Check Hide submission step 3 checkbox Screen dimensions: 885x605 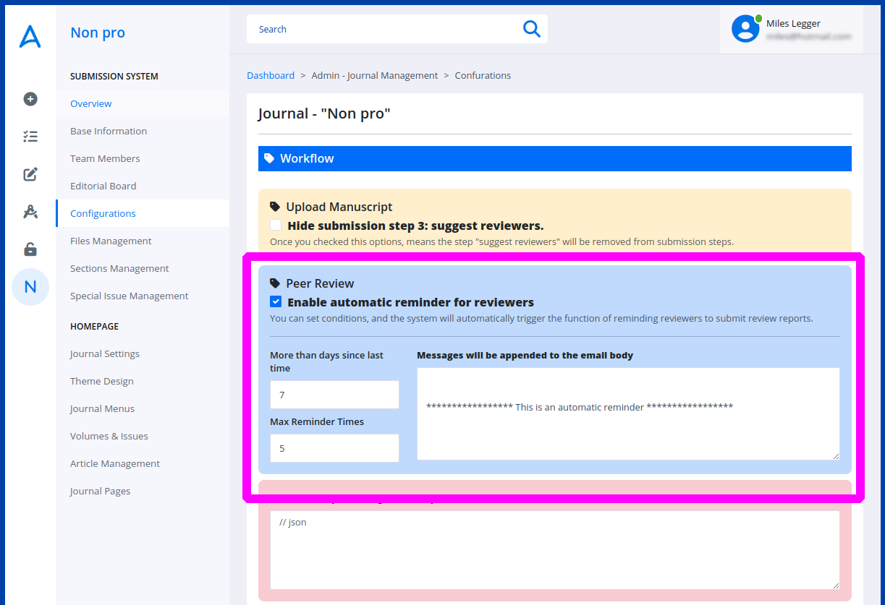(276, 226)
